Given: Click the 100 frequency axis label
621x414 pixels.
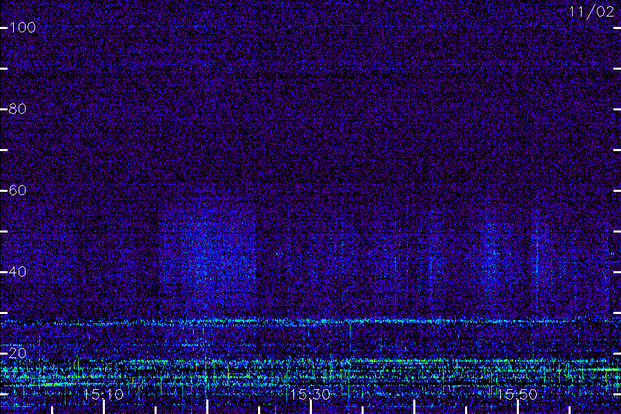Looking at the screenshot, I should click(x=23, y=28).
